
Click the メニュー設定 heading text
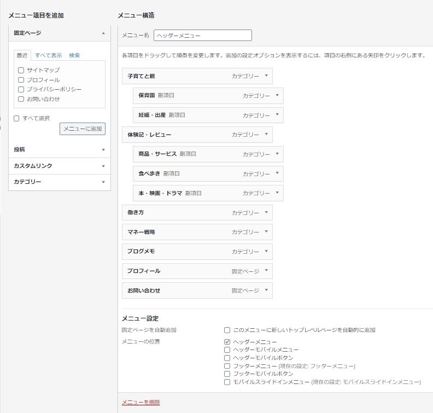click(141, 318)
